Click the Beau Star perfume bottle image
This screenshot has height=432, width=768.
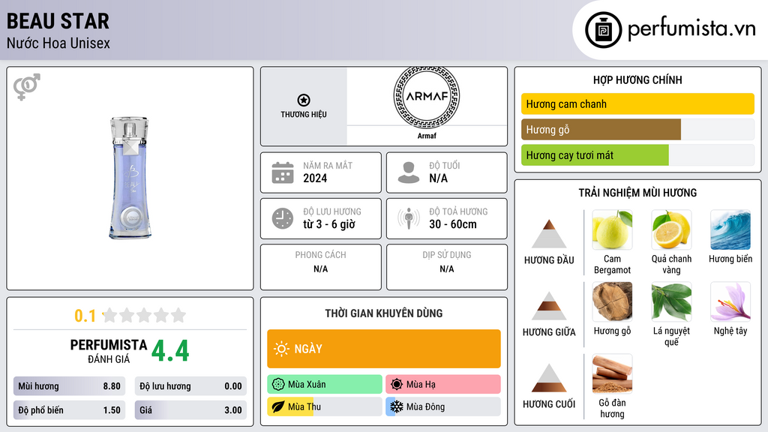point(130,177)
